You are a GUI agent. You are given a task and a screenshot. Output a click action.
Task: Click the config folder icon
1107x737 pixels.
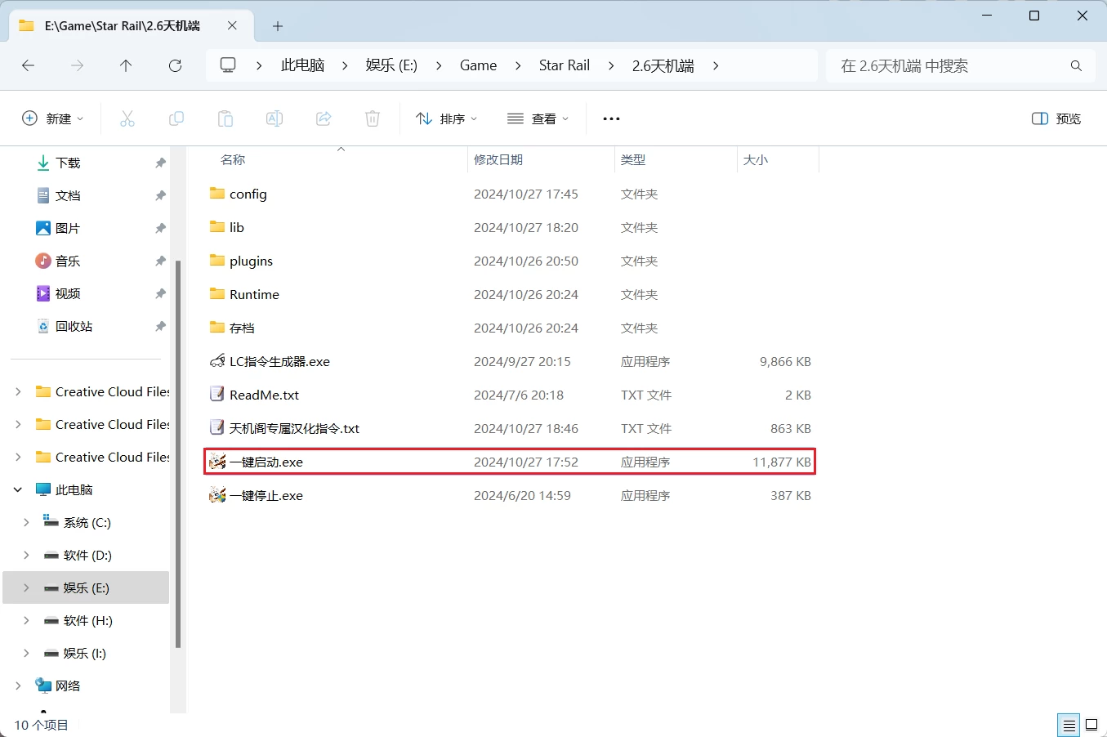tap(217, 194)
